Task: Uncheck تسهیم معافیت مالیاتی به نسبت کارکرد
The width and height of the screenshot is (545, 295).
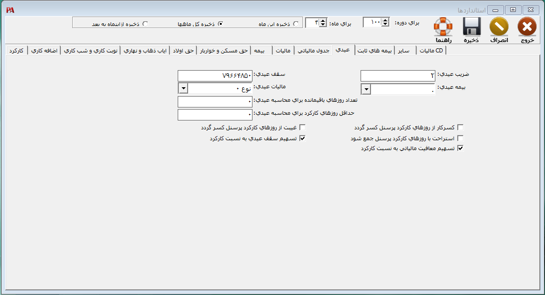Action: (x=460, y=149)
